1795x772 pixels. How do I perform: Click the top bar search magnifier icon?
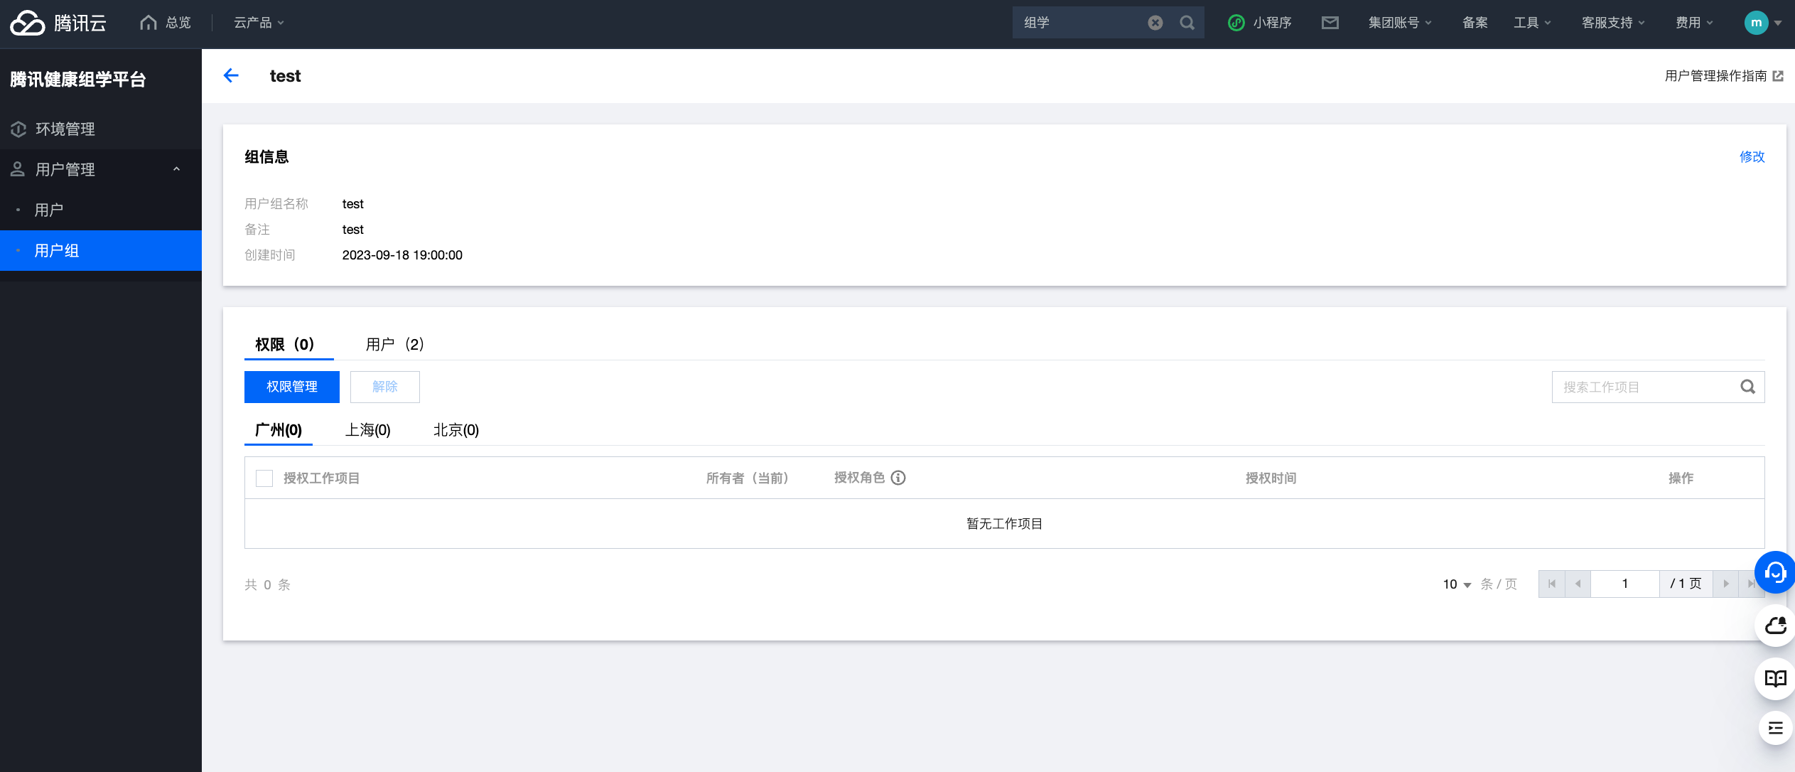(1187, 23)
